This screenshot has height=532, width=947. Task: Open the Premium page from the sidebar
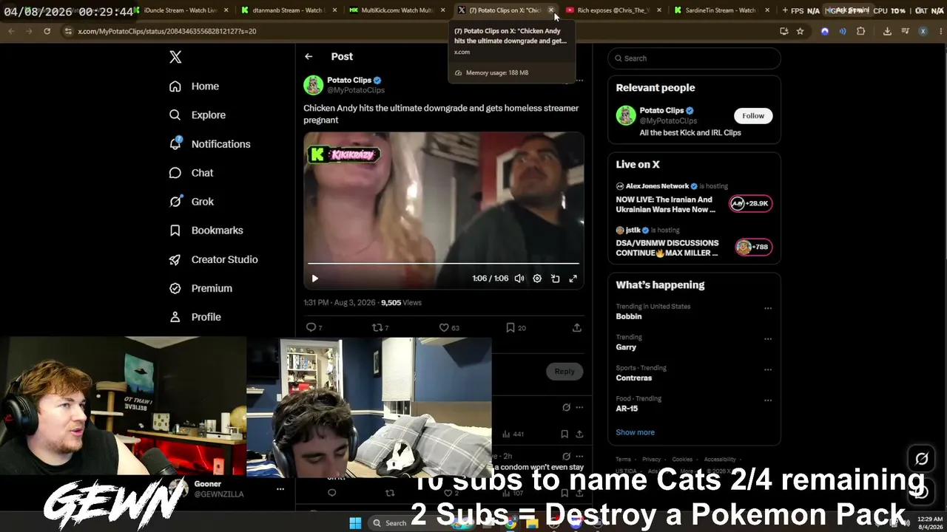pos(200,288)
